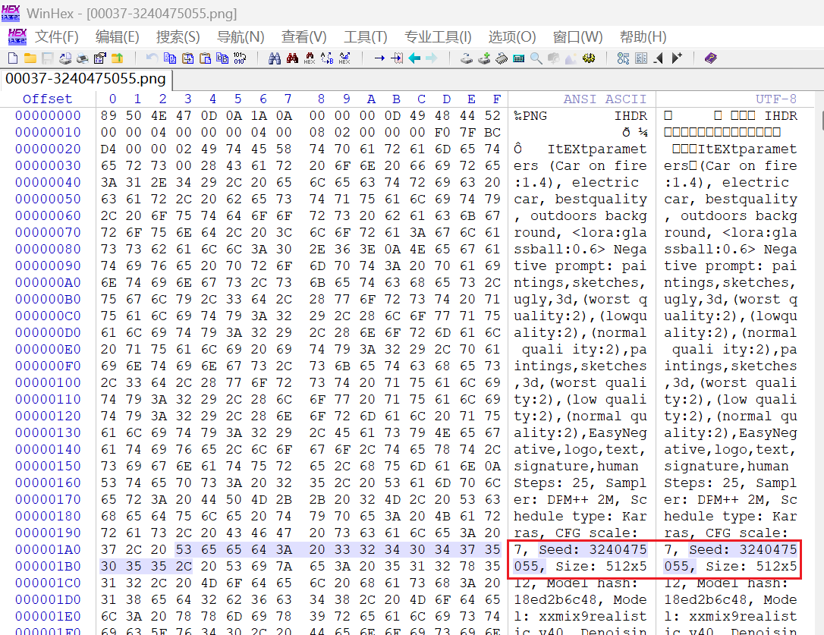824x635 pixels.
Task: Click the Find Text binoculars icon
Action: tap(274, 58)
